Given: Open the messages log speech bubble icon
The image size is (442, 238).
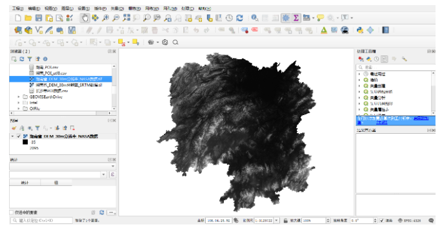Looking at the screenshot, I should tap(431, 221).
